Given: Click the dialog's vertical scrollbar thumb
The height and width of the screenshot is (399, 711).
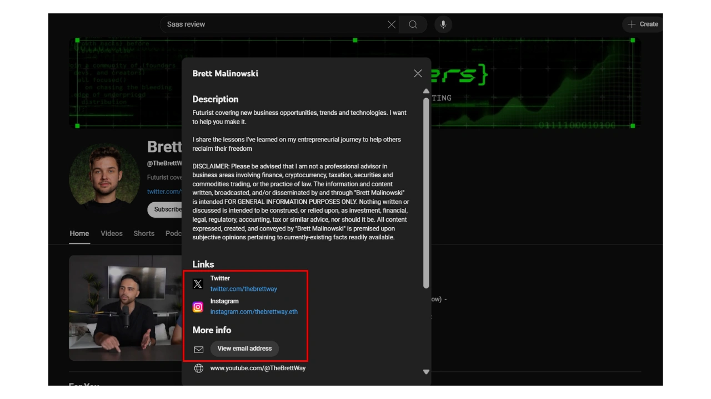Looking at the screenshot, I should [426, 193].
